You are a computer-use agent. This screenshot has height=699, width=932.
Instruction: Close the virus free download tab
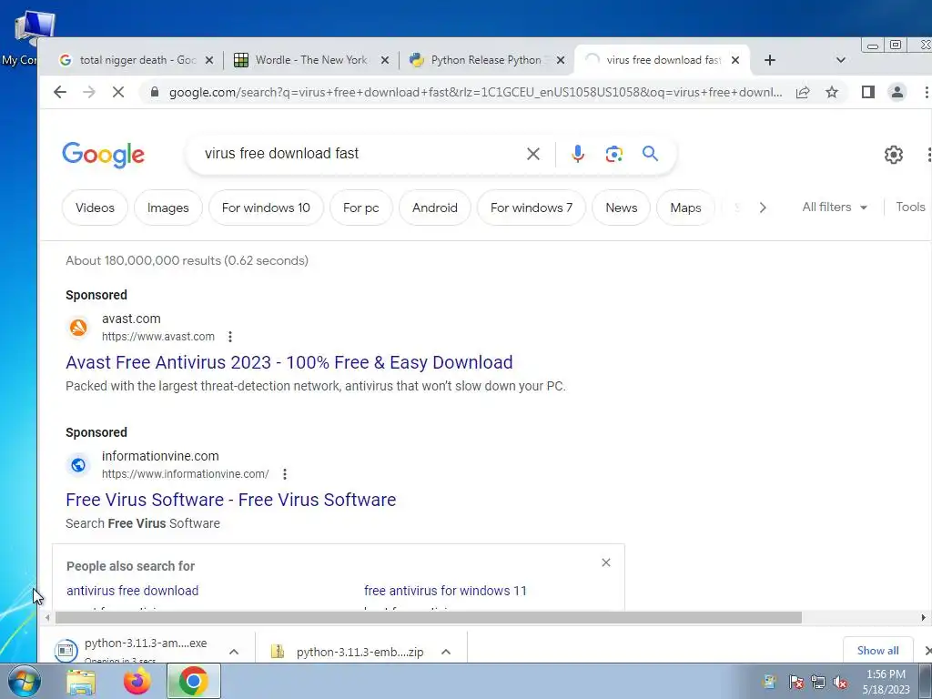pos(735,60)
